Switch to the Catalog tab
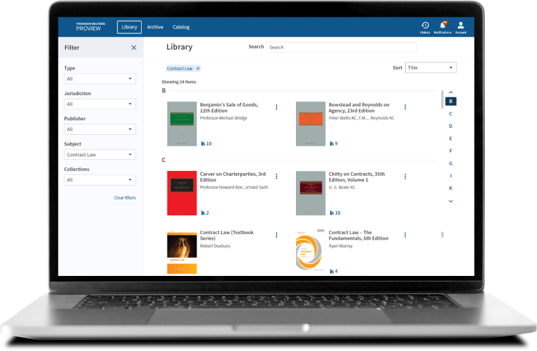The width and height of the screenshot is (537, 351). pyautogui.click(x=181, y=27)
